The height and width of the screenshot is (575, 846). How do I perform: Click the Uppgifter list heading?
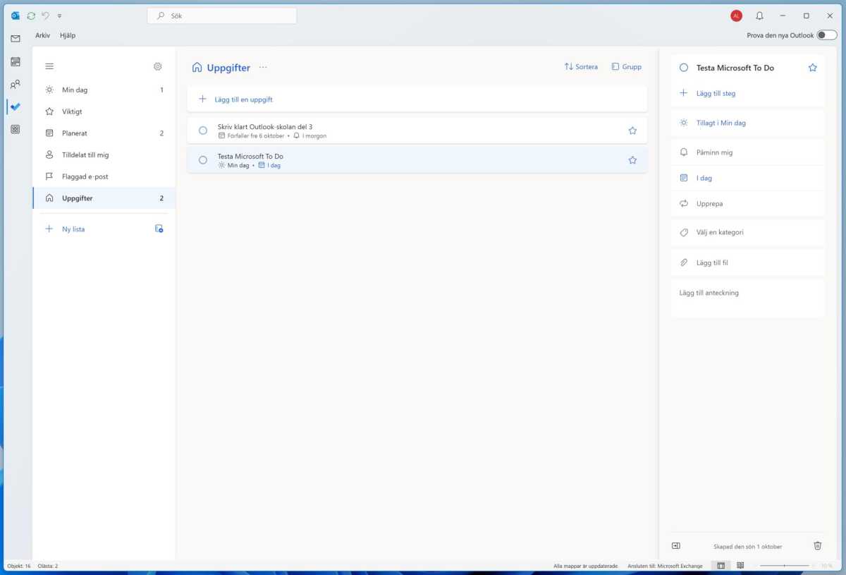click(x=228, y=68)
